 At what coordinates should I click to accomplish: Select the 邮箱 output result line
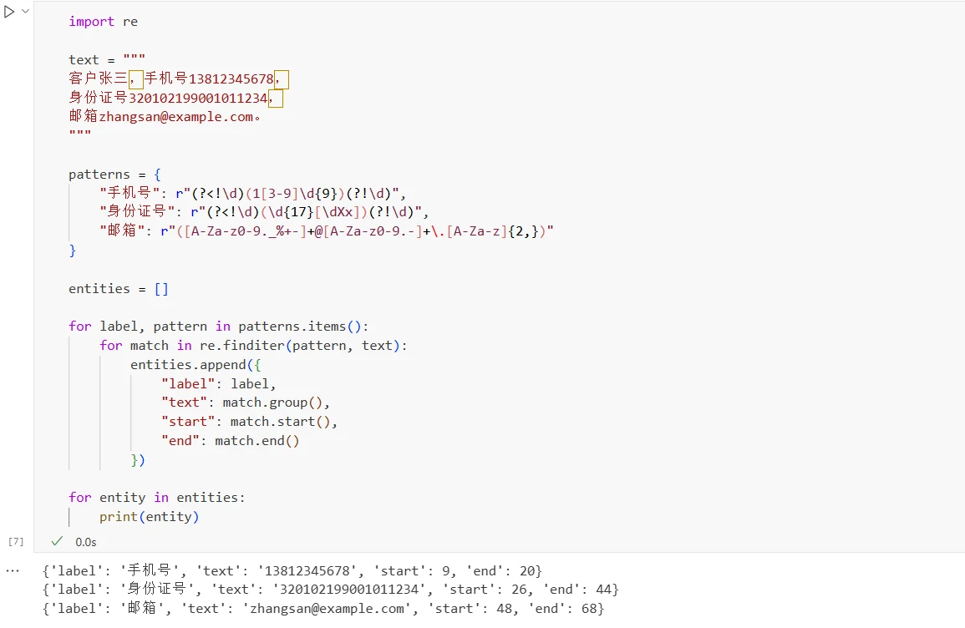point(323,608)
